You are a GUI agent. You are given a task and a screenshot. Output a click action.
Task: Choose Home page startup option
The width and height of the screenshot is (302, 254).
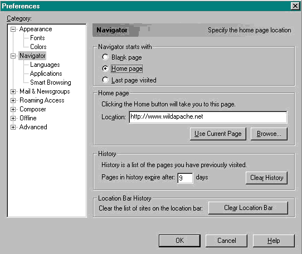[x=105, y=69]
